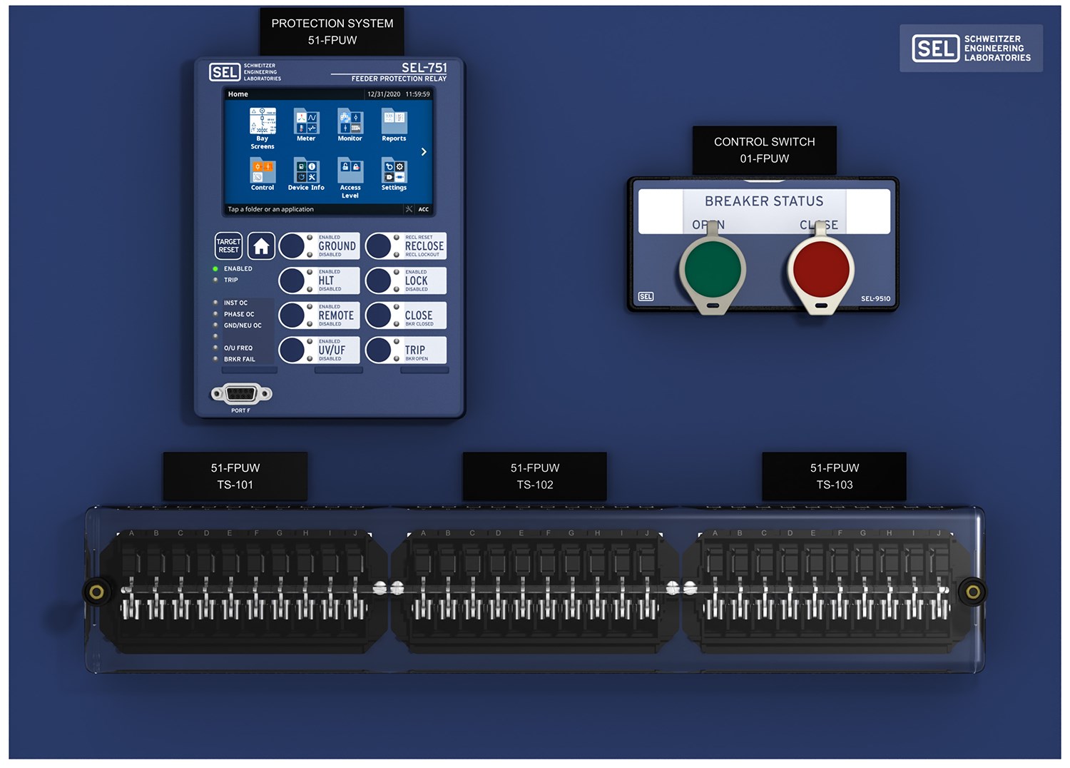1070x768 pixels.
Task: Click the SEL logo on SEL-751 relay
Action: (225, 72)
